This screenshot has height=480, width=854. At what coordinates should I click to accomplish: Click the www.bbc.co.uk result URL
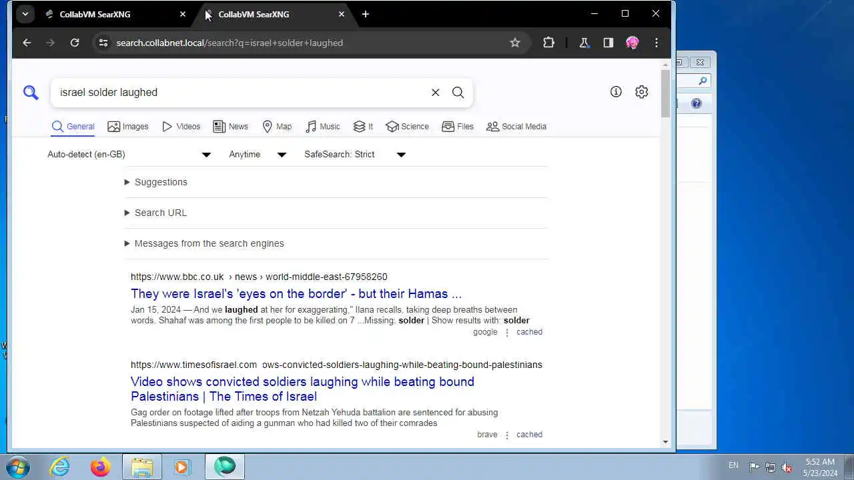(x=259, y=277)
